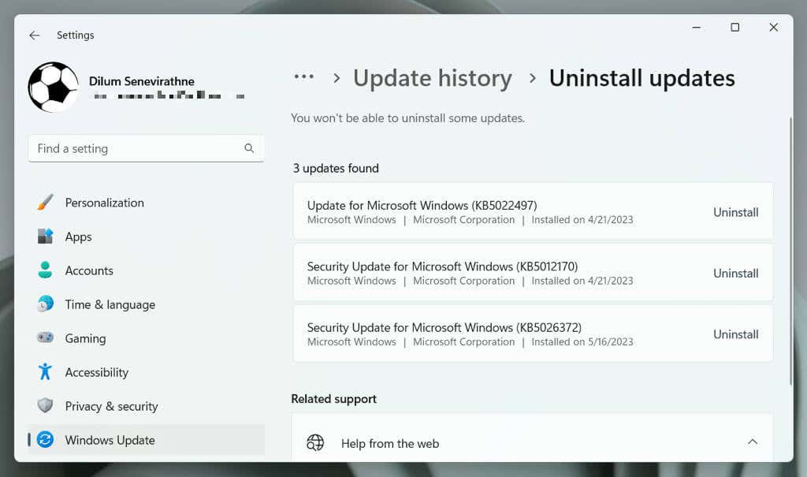Go back using the arrow button

(34, 35)
